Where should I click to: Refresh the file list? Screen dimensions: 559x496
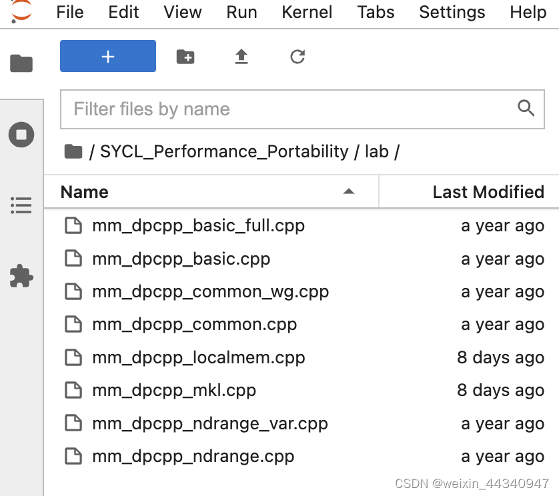[298, 57]
